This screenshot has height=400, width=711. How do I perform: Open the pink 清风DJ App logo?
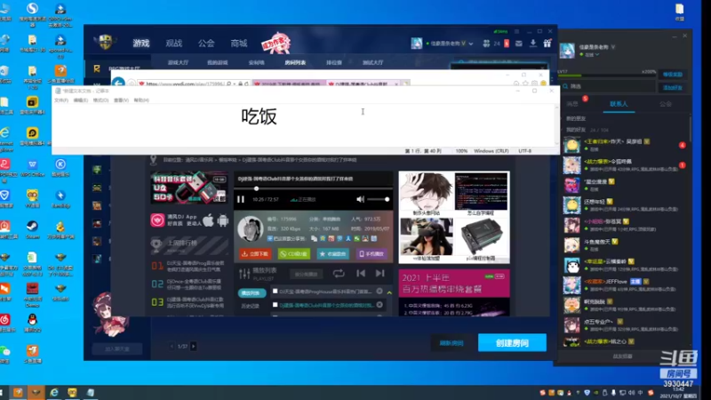157,220
